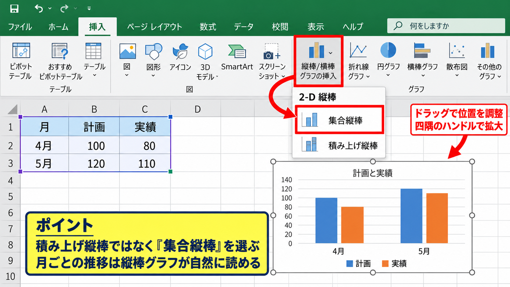Viewport: 510px width, 287px height.
Task: Select column A header
Action: [x=45, y=109]
